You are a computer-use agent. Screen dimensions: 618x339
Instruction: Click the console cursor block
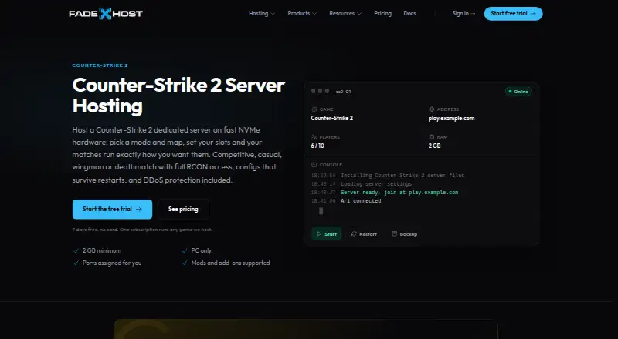click(321, 211)
